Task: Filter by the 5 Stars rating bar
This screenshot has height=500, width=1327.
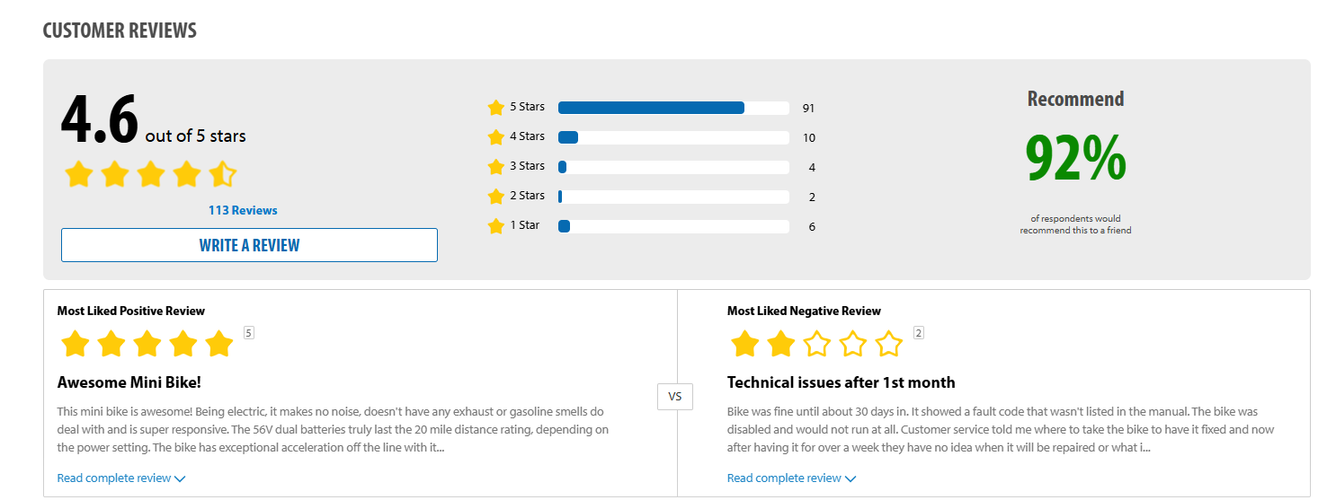Action: (x=673, y=108)
